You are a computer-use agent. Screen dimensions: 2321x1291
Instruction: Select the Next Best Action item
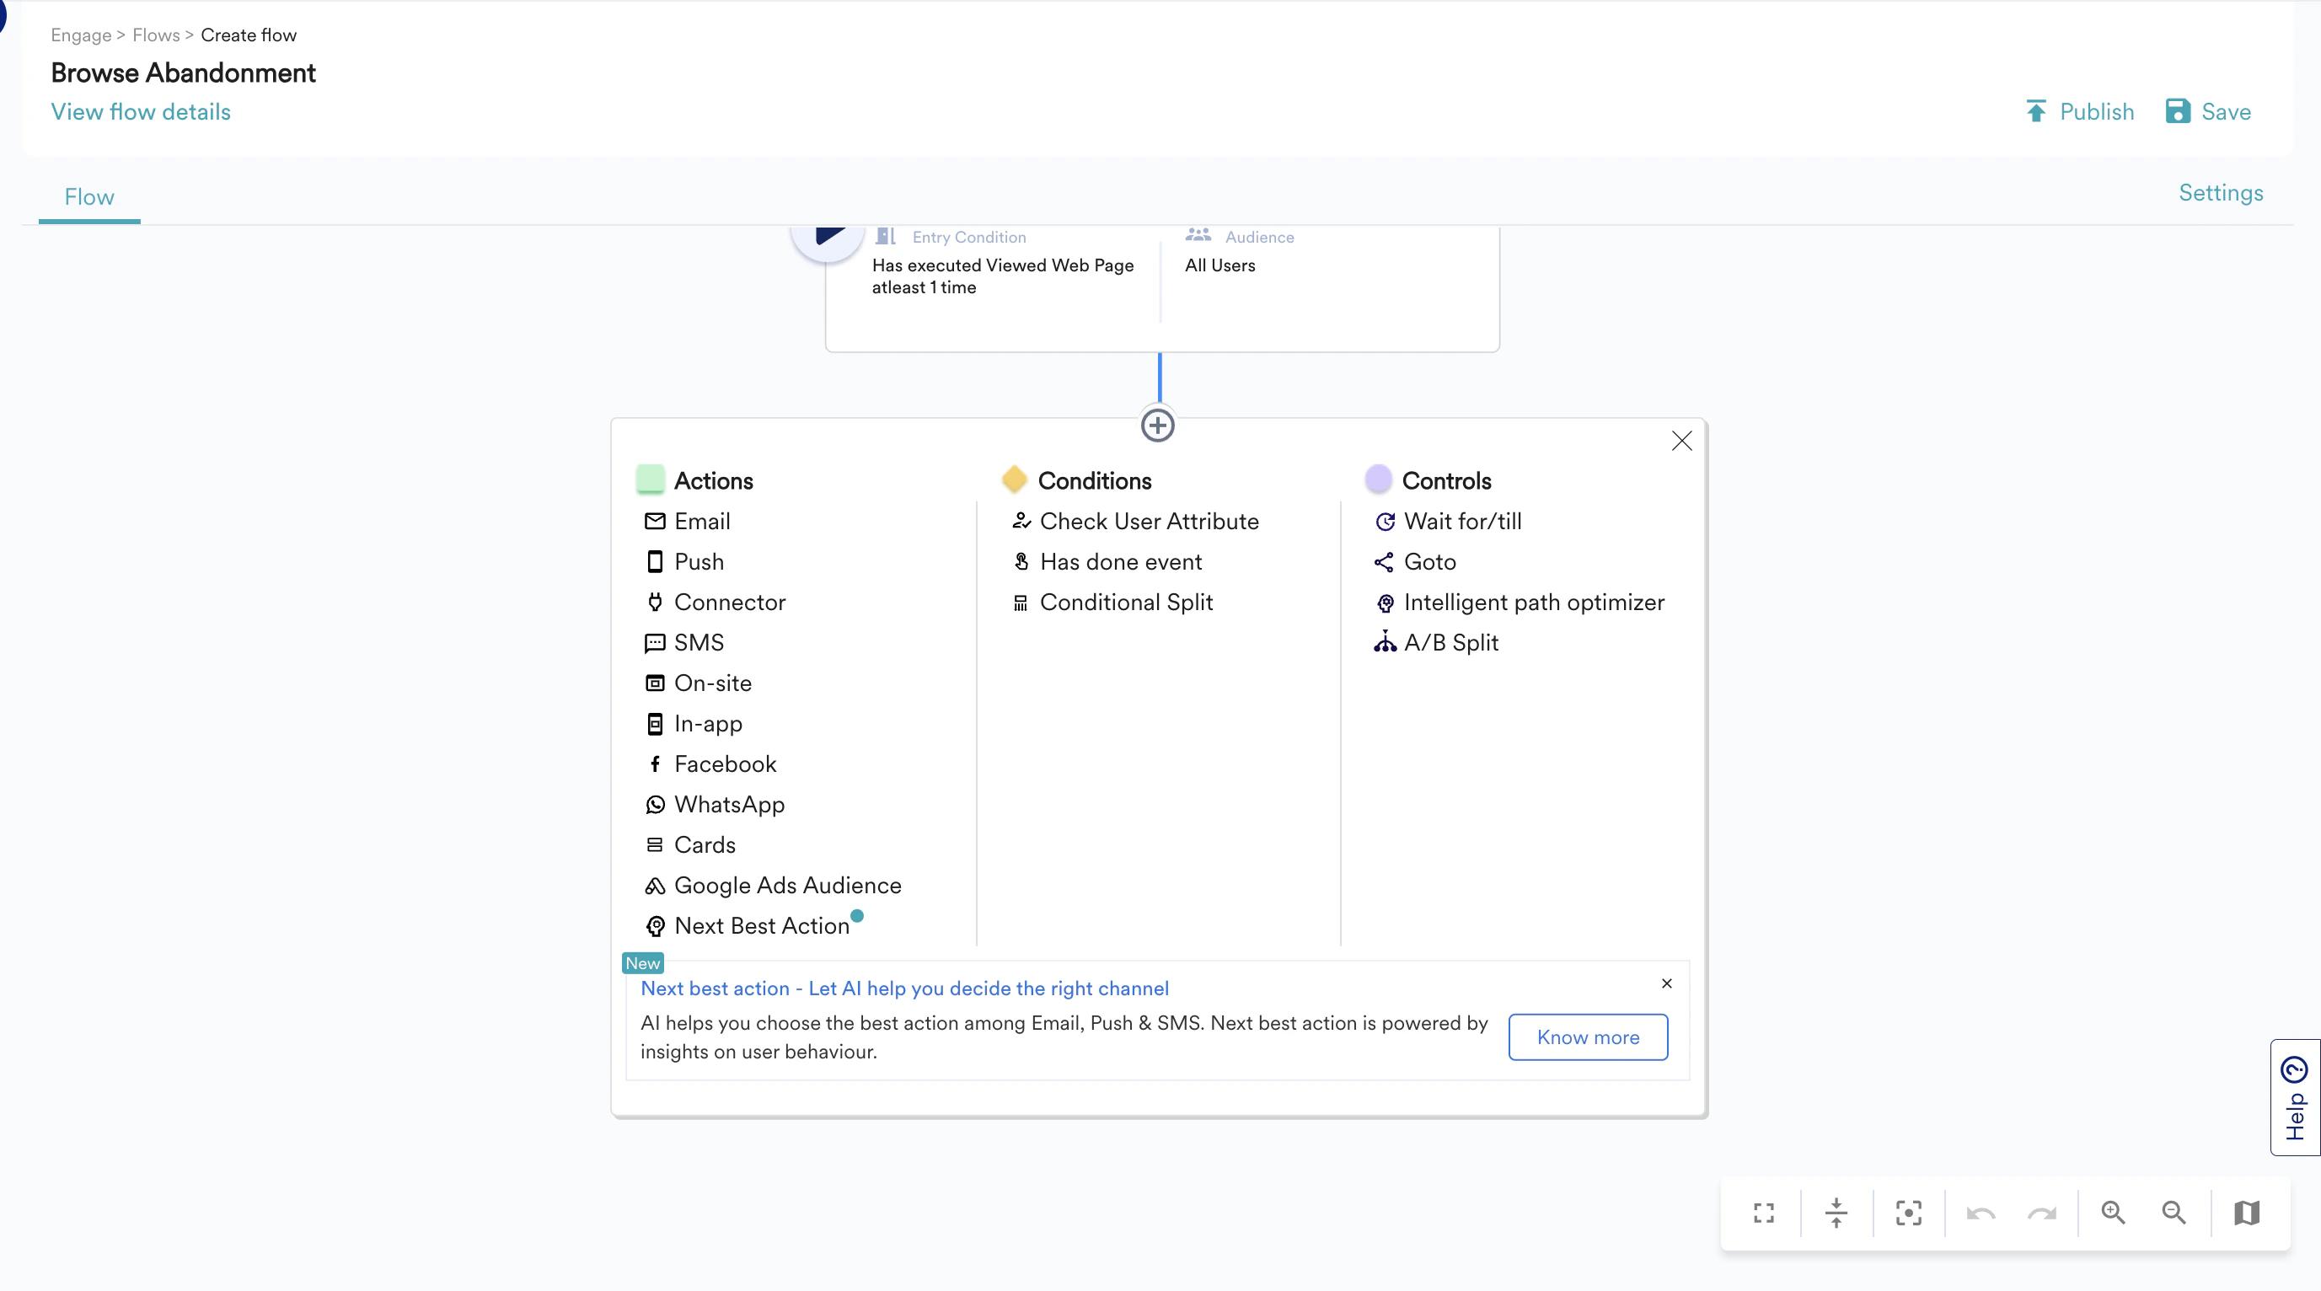(x=761, y=925)
